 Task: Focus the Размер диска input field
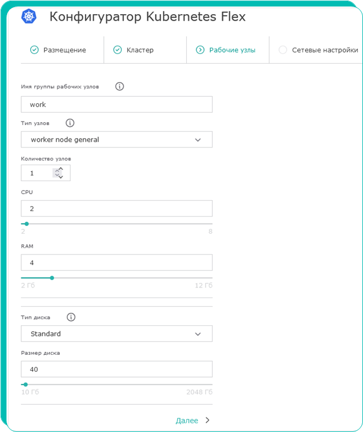116,369
